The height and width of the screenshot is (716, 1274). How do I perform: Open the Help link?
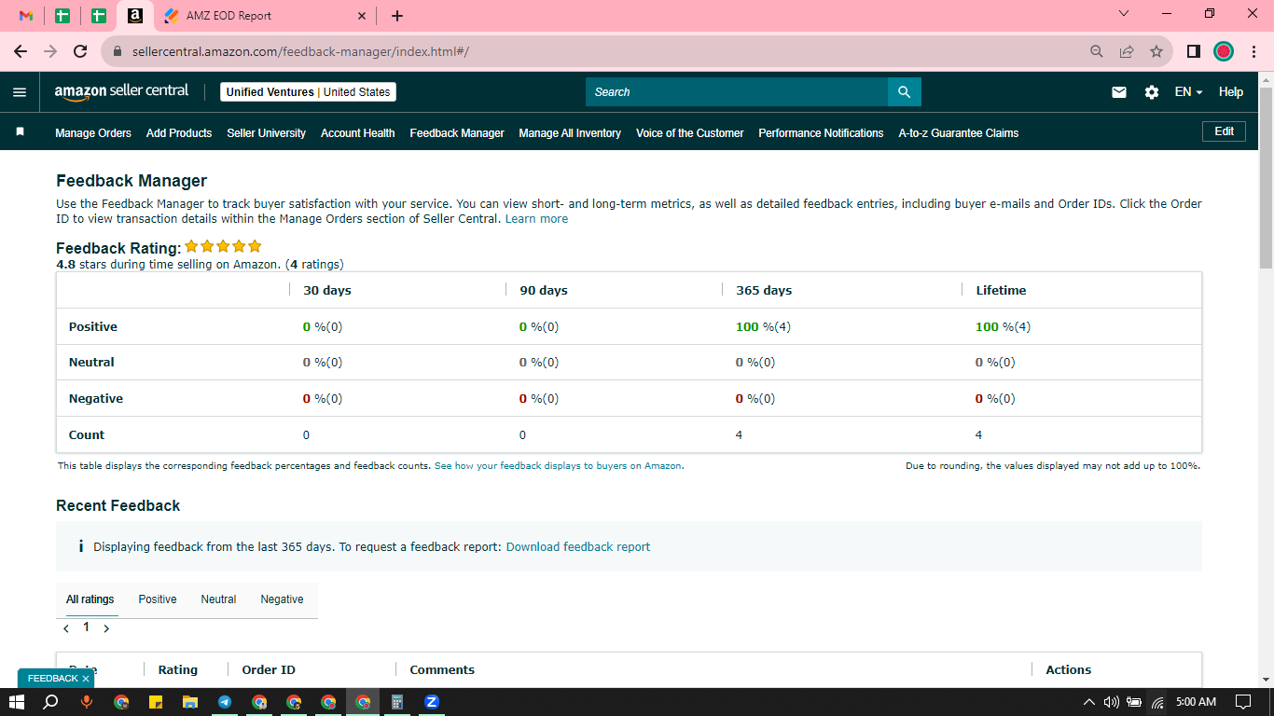click(1231, 92)
